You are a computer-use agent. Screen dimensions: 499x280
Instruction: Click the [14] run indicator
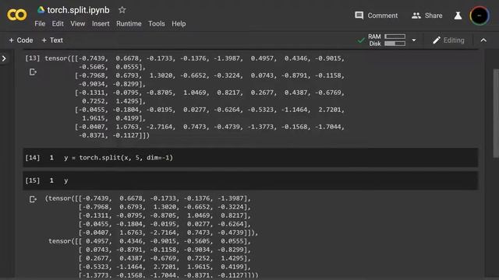click(33, 158)
